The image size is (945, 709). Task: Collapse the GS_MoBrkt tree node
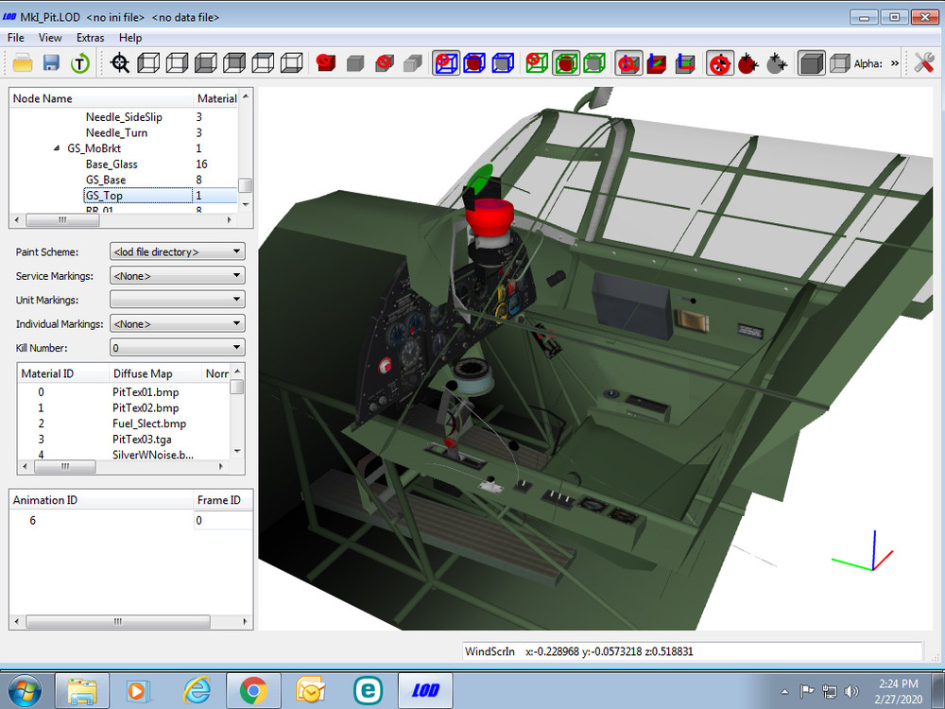57,148
